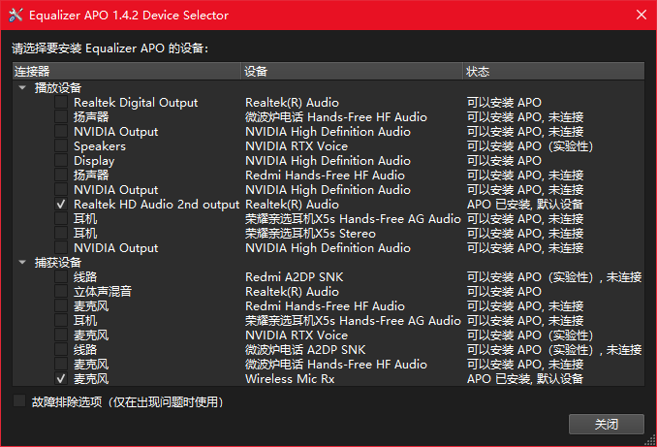
Task: Select Realtek HD Audio 2nd output label
Action: tap(156, 205)
